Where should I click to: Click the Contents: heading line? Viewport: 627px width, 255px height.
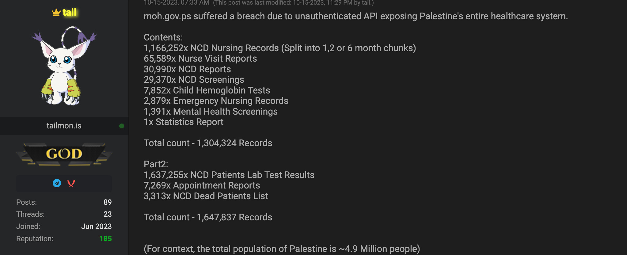point(163,37)
